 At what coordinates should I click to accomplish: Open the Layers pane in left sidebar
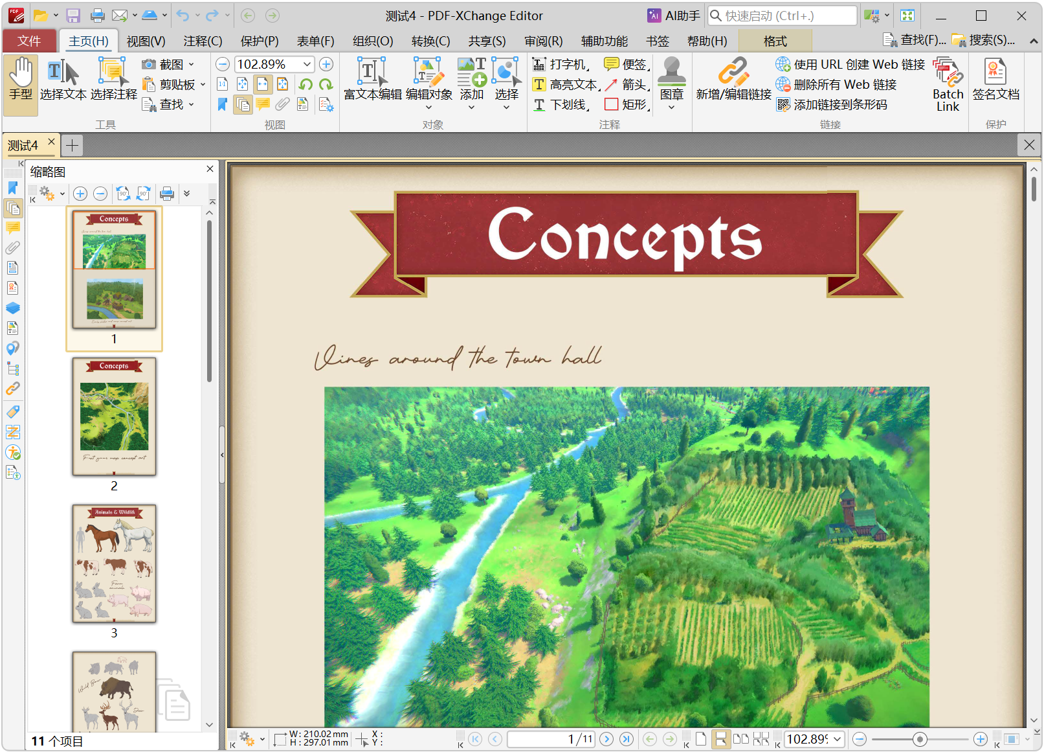[12, 308]
